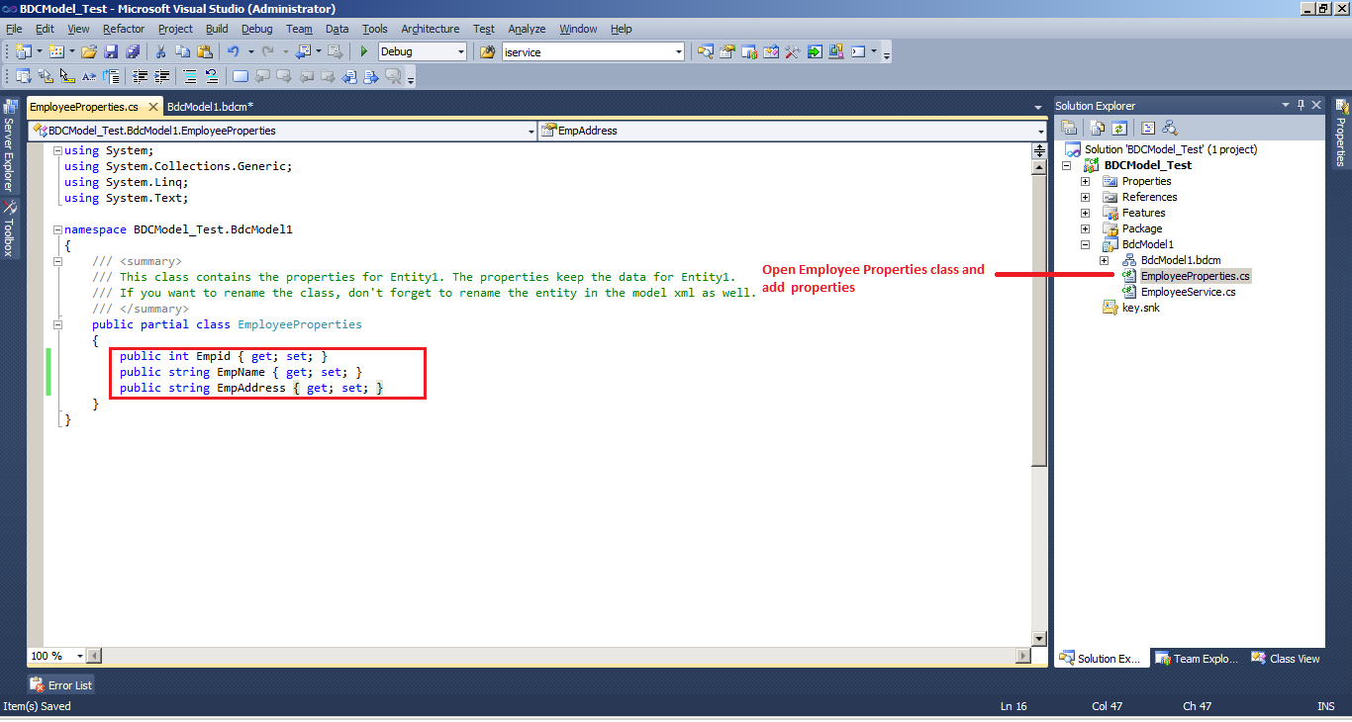Click the Cut icon on the toolbar
The width and height of the screenshot is (1352, 722).
click(161, 51)
